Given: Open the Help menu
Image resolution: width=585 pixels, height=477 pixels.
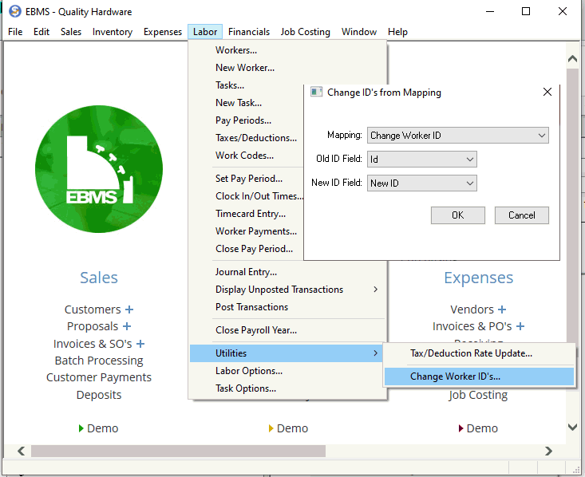Looking at the screenshot, I should pyautogui.click(x=397, y=32).
